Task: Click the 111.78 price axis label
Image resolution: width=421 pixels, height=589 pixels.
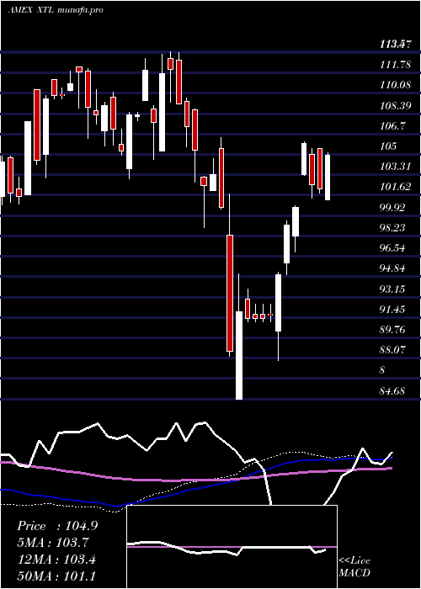Action: coord(395,65)
